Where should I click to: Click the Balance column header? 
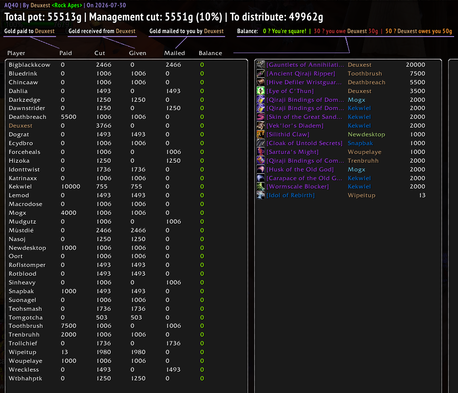[x=210, y=53]
